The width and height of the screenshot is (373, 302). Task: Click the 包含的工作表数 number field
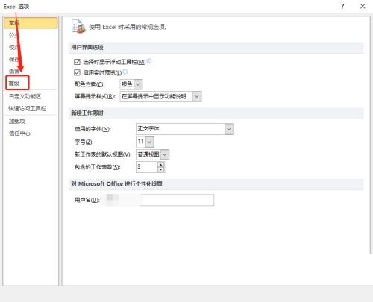(147, 167)
